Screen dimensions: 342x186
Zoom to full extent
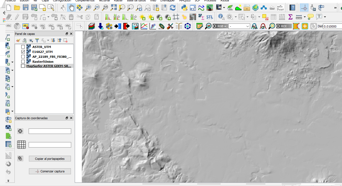(x=113, y=8)
